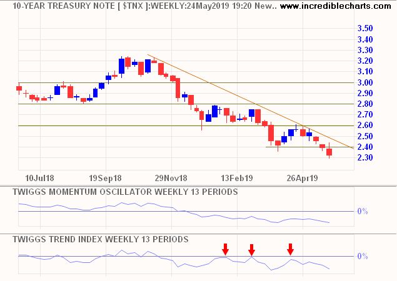Click the 3.00 price axis label

click(365, 82)
